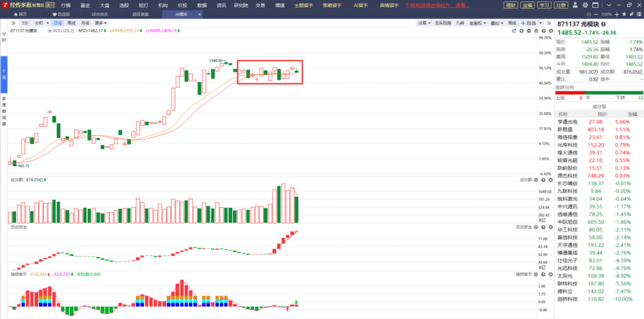This screenshot has width=644, height=319.
Task: Select 新易盛 in the constituent stock list
Action: (x=565, y=130)
